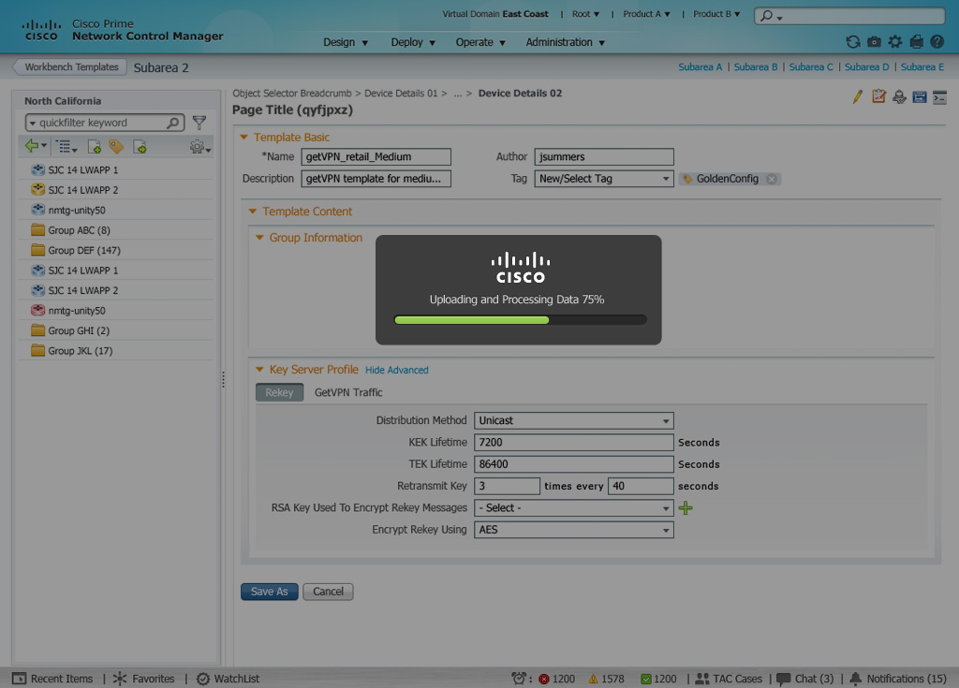Click the green plus add RSA key icon
The image size is (959, 688).
[686, 508]
